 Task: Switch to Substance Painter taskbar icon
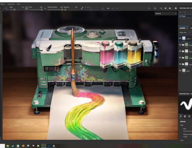click(44, 146)
